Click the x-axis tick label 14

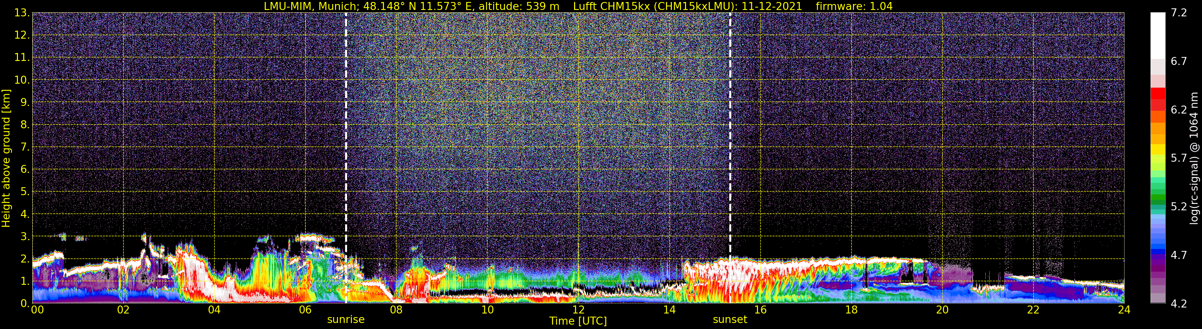tap(669, 310)
